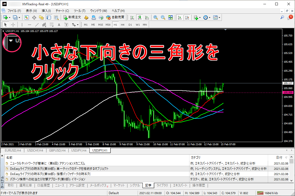Select the crosshair tool
The image size is (295, 196).
pos(13,25)
